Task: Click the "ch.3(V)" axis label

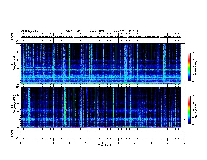Action: click(x=13, y=134)
